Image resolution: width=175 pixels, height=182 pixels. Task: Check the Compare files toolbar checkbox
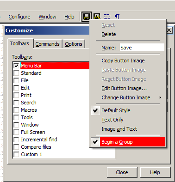coord(16,147)
